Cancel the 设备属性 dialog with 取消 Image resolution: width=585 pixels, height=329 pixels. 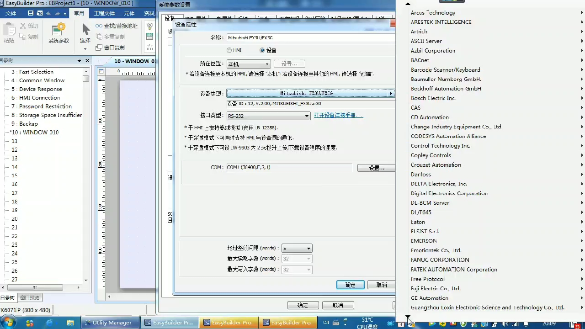(382, 285)
